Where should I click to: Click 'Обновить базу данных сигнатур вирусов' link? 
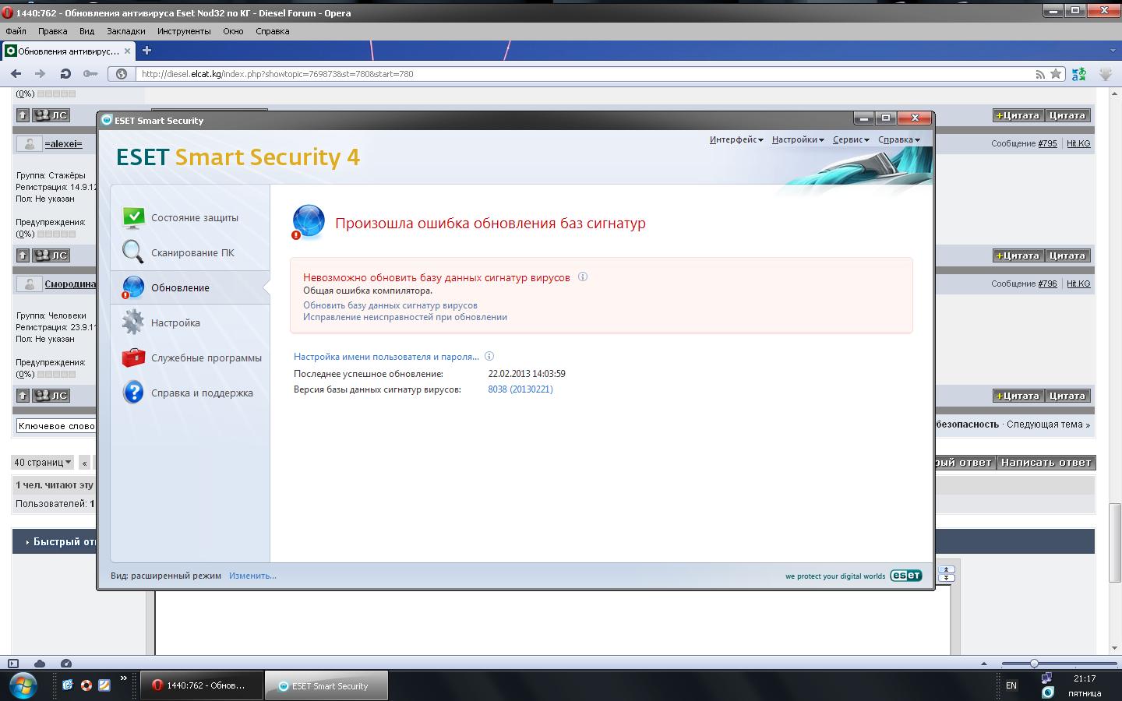coord(390,305)
